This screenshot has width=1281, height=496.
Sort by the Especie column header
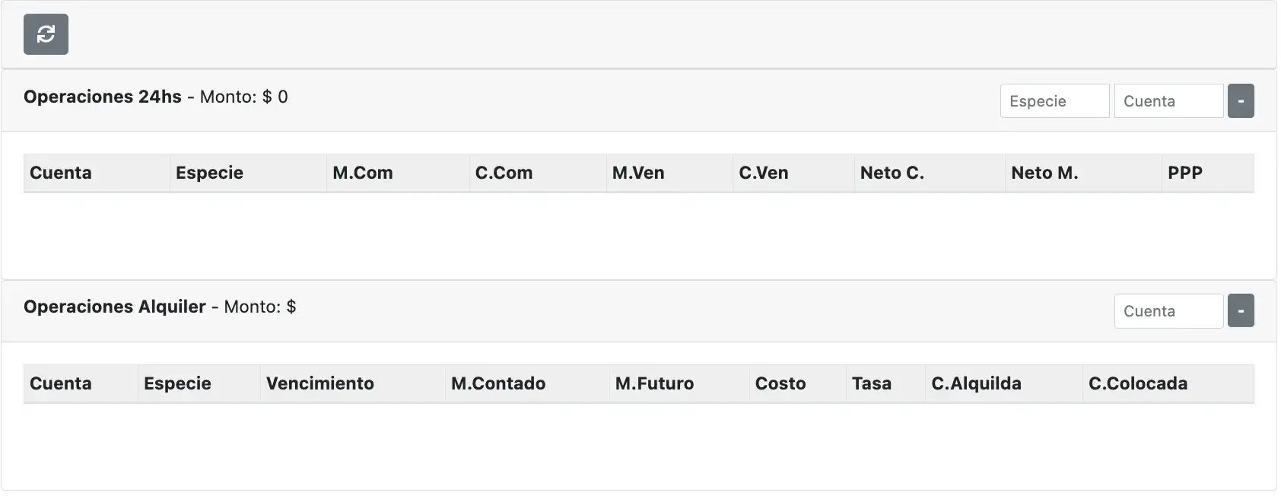point(209,173)
